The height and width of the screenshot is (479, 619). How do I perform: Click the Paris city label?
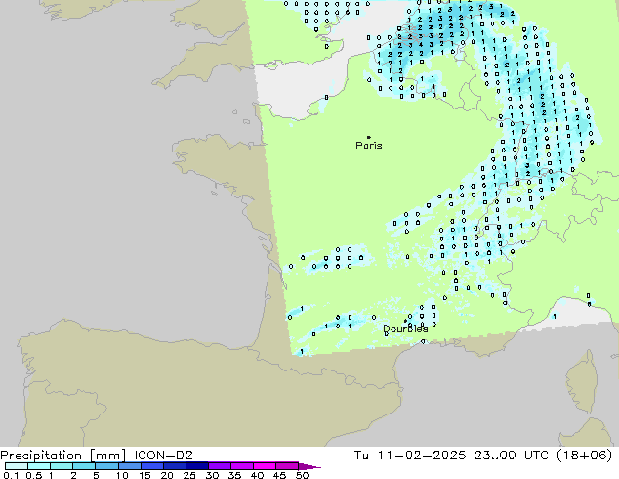click(369, 146)
